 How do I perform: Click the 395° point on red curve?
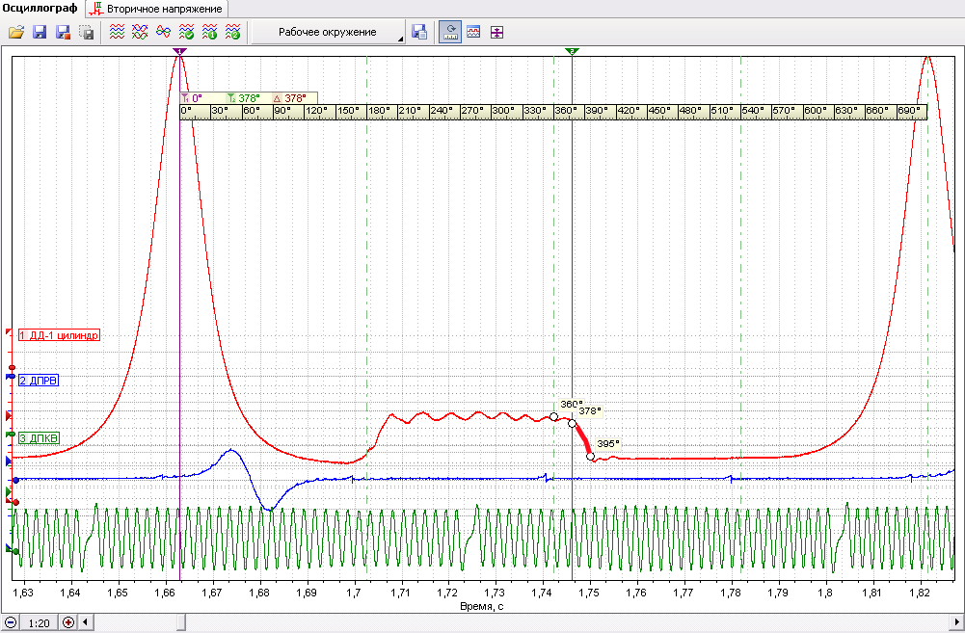pyautogui.click(x=590, y=457)
